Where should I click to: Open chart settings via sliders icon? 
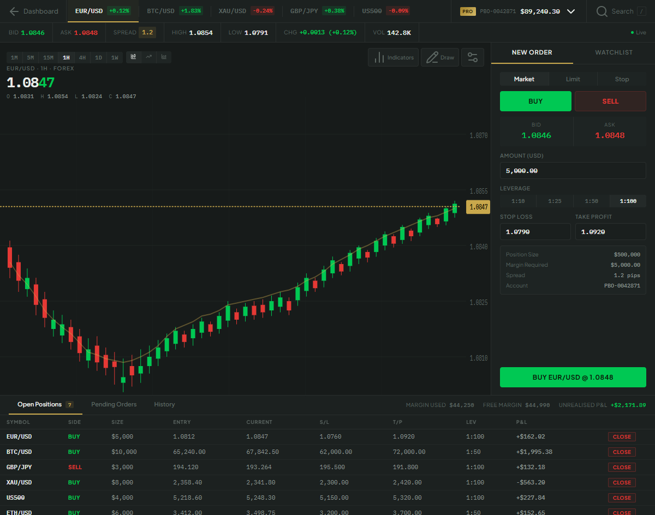pos(473,57)
